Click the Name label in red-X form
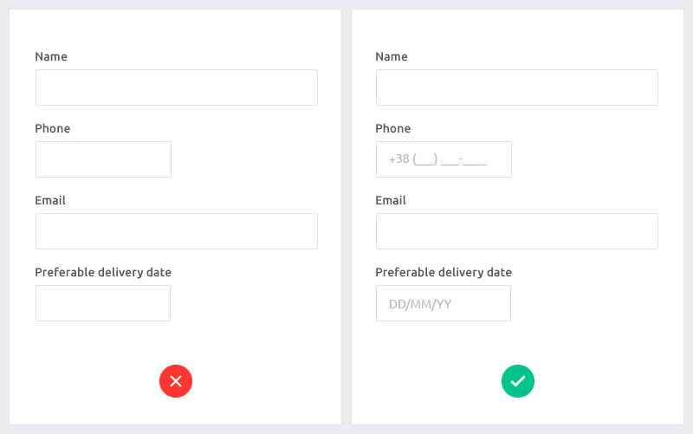The width and height of the screenshot is (693, 434). [51, 56]
